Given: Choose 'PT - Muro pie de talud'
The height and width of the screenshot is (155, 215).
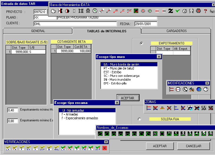Looking at the screenshot, I should pyautogui.click(x=129, y=68).
